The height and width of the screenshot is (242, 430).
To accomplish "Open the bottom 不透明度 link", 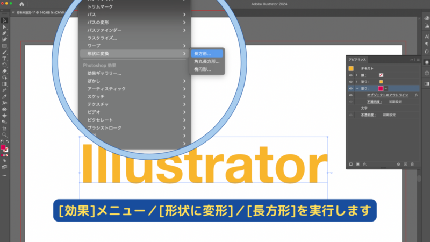I will pyautogui.click(x=368, y=115).
